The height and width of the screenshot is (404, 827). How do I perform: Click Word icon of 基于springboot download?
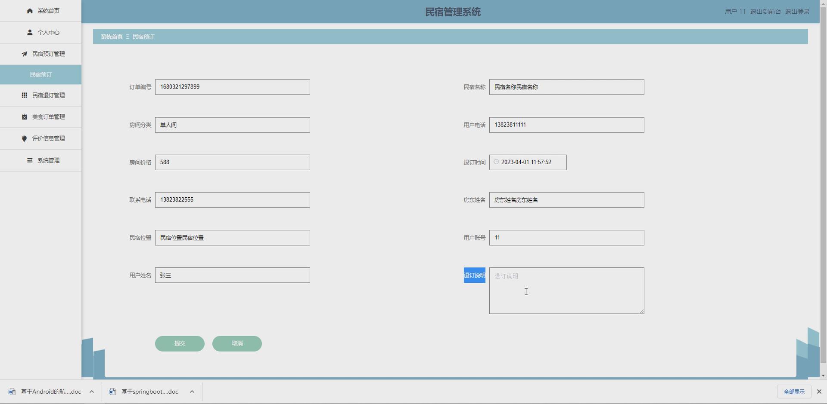click(112, 392)
